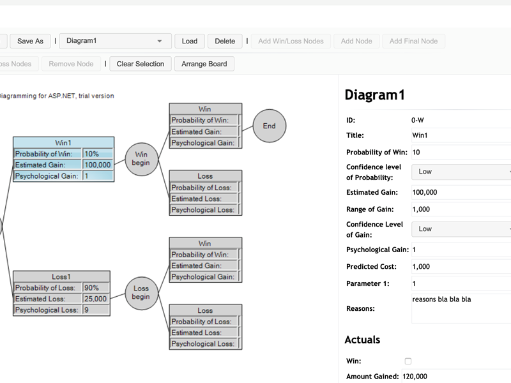Open the Diagram1 selection dropdown
The width and height of the screenshot is (511, 383).
pyautogui.click(x=115, y=41)
